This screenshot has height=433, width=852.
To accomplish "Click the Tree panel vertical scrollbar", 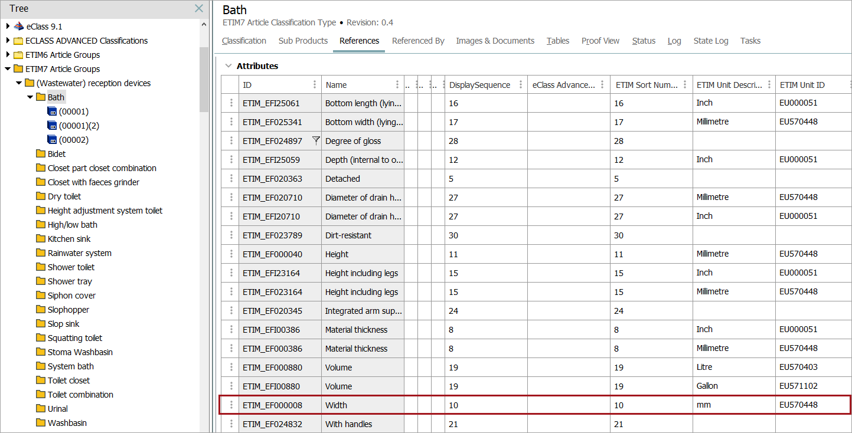I will [204, 79].
